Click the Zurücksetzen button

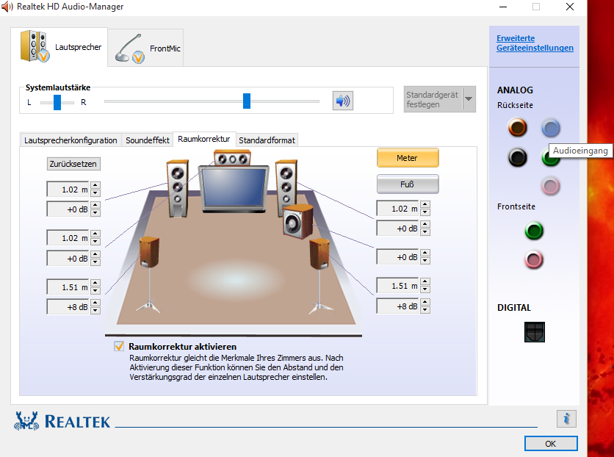pyautogui.click(x=73, y=164)
